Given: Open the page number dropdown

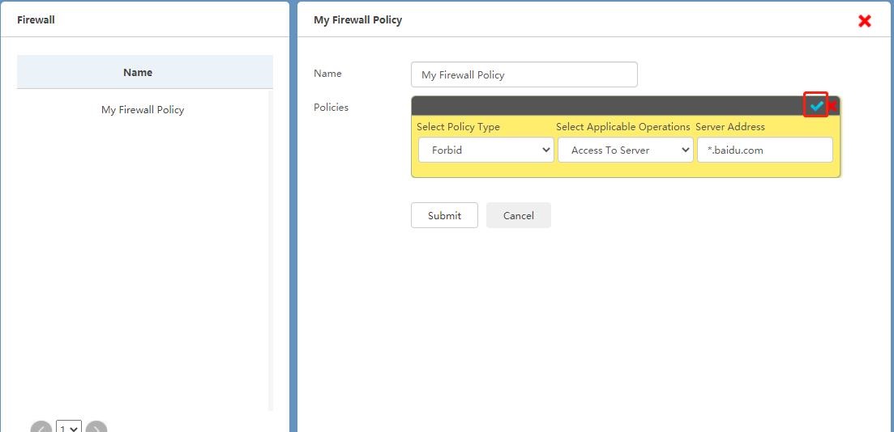Looking at the screenshot, I should coord(69,428).
